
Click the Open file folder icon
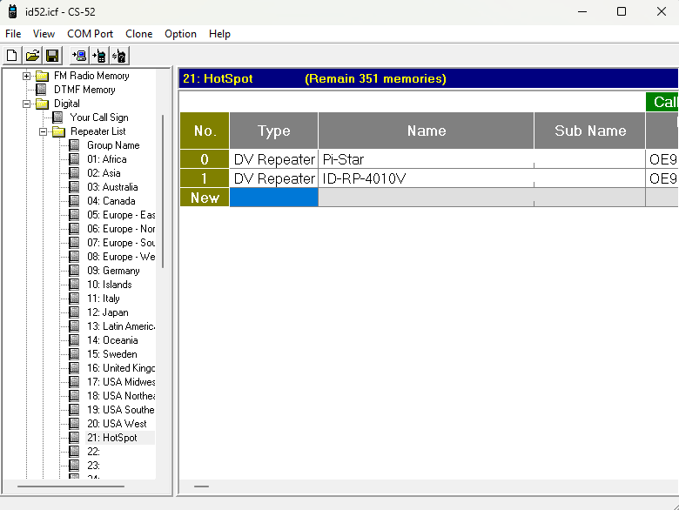coord(32,56)
